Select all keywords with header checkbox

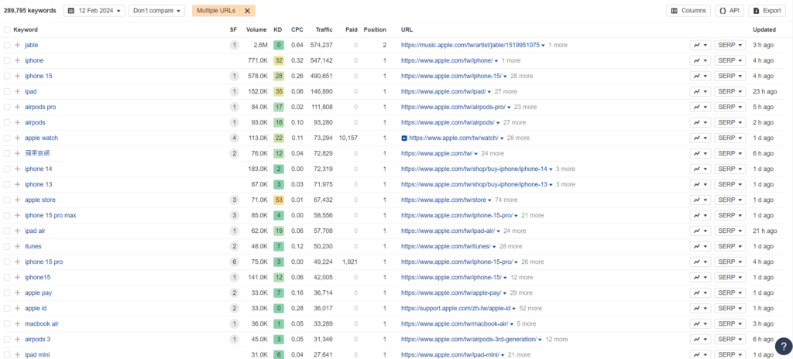7,30
